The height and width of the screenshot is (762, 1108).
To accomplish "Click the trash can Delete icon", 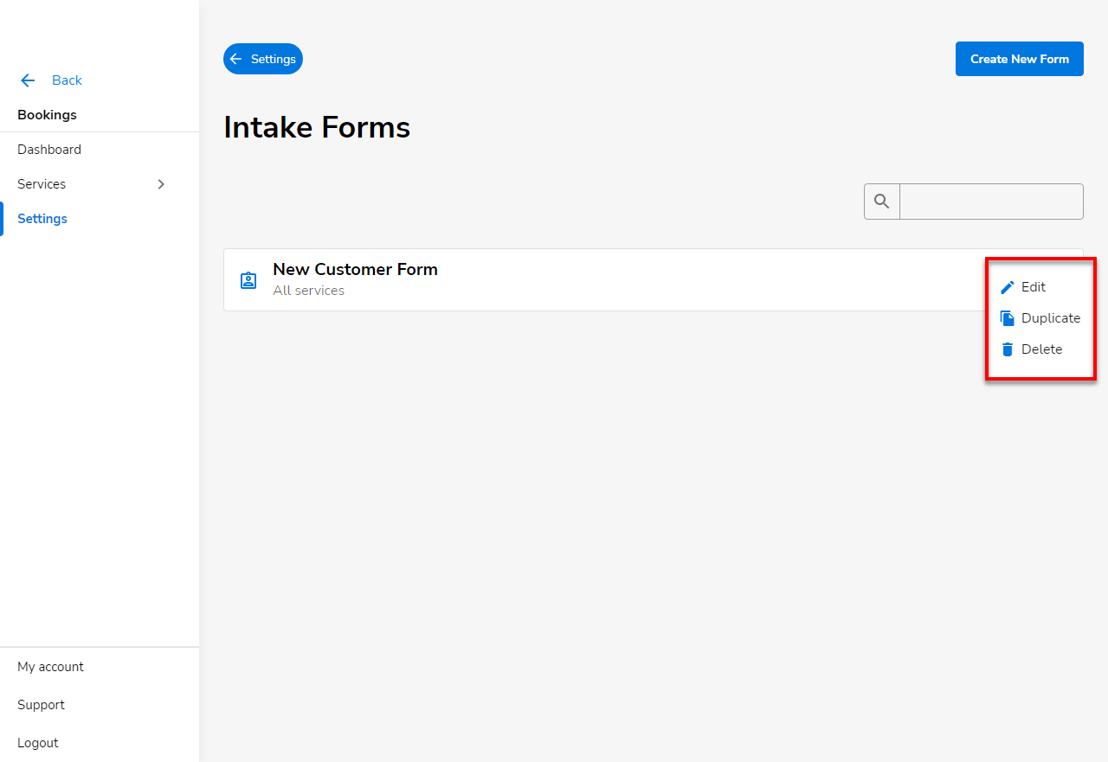I will (1008, 349).
